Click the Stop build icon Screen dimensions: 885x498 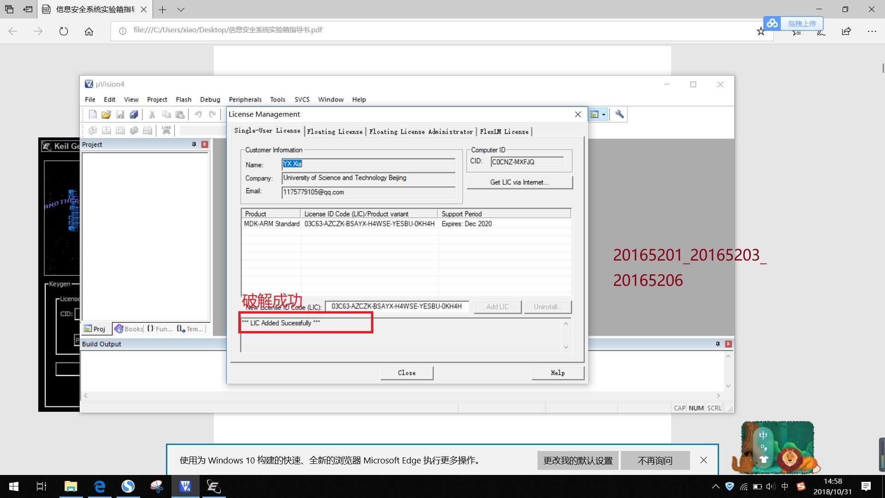(147, 130)
